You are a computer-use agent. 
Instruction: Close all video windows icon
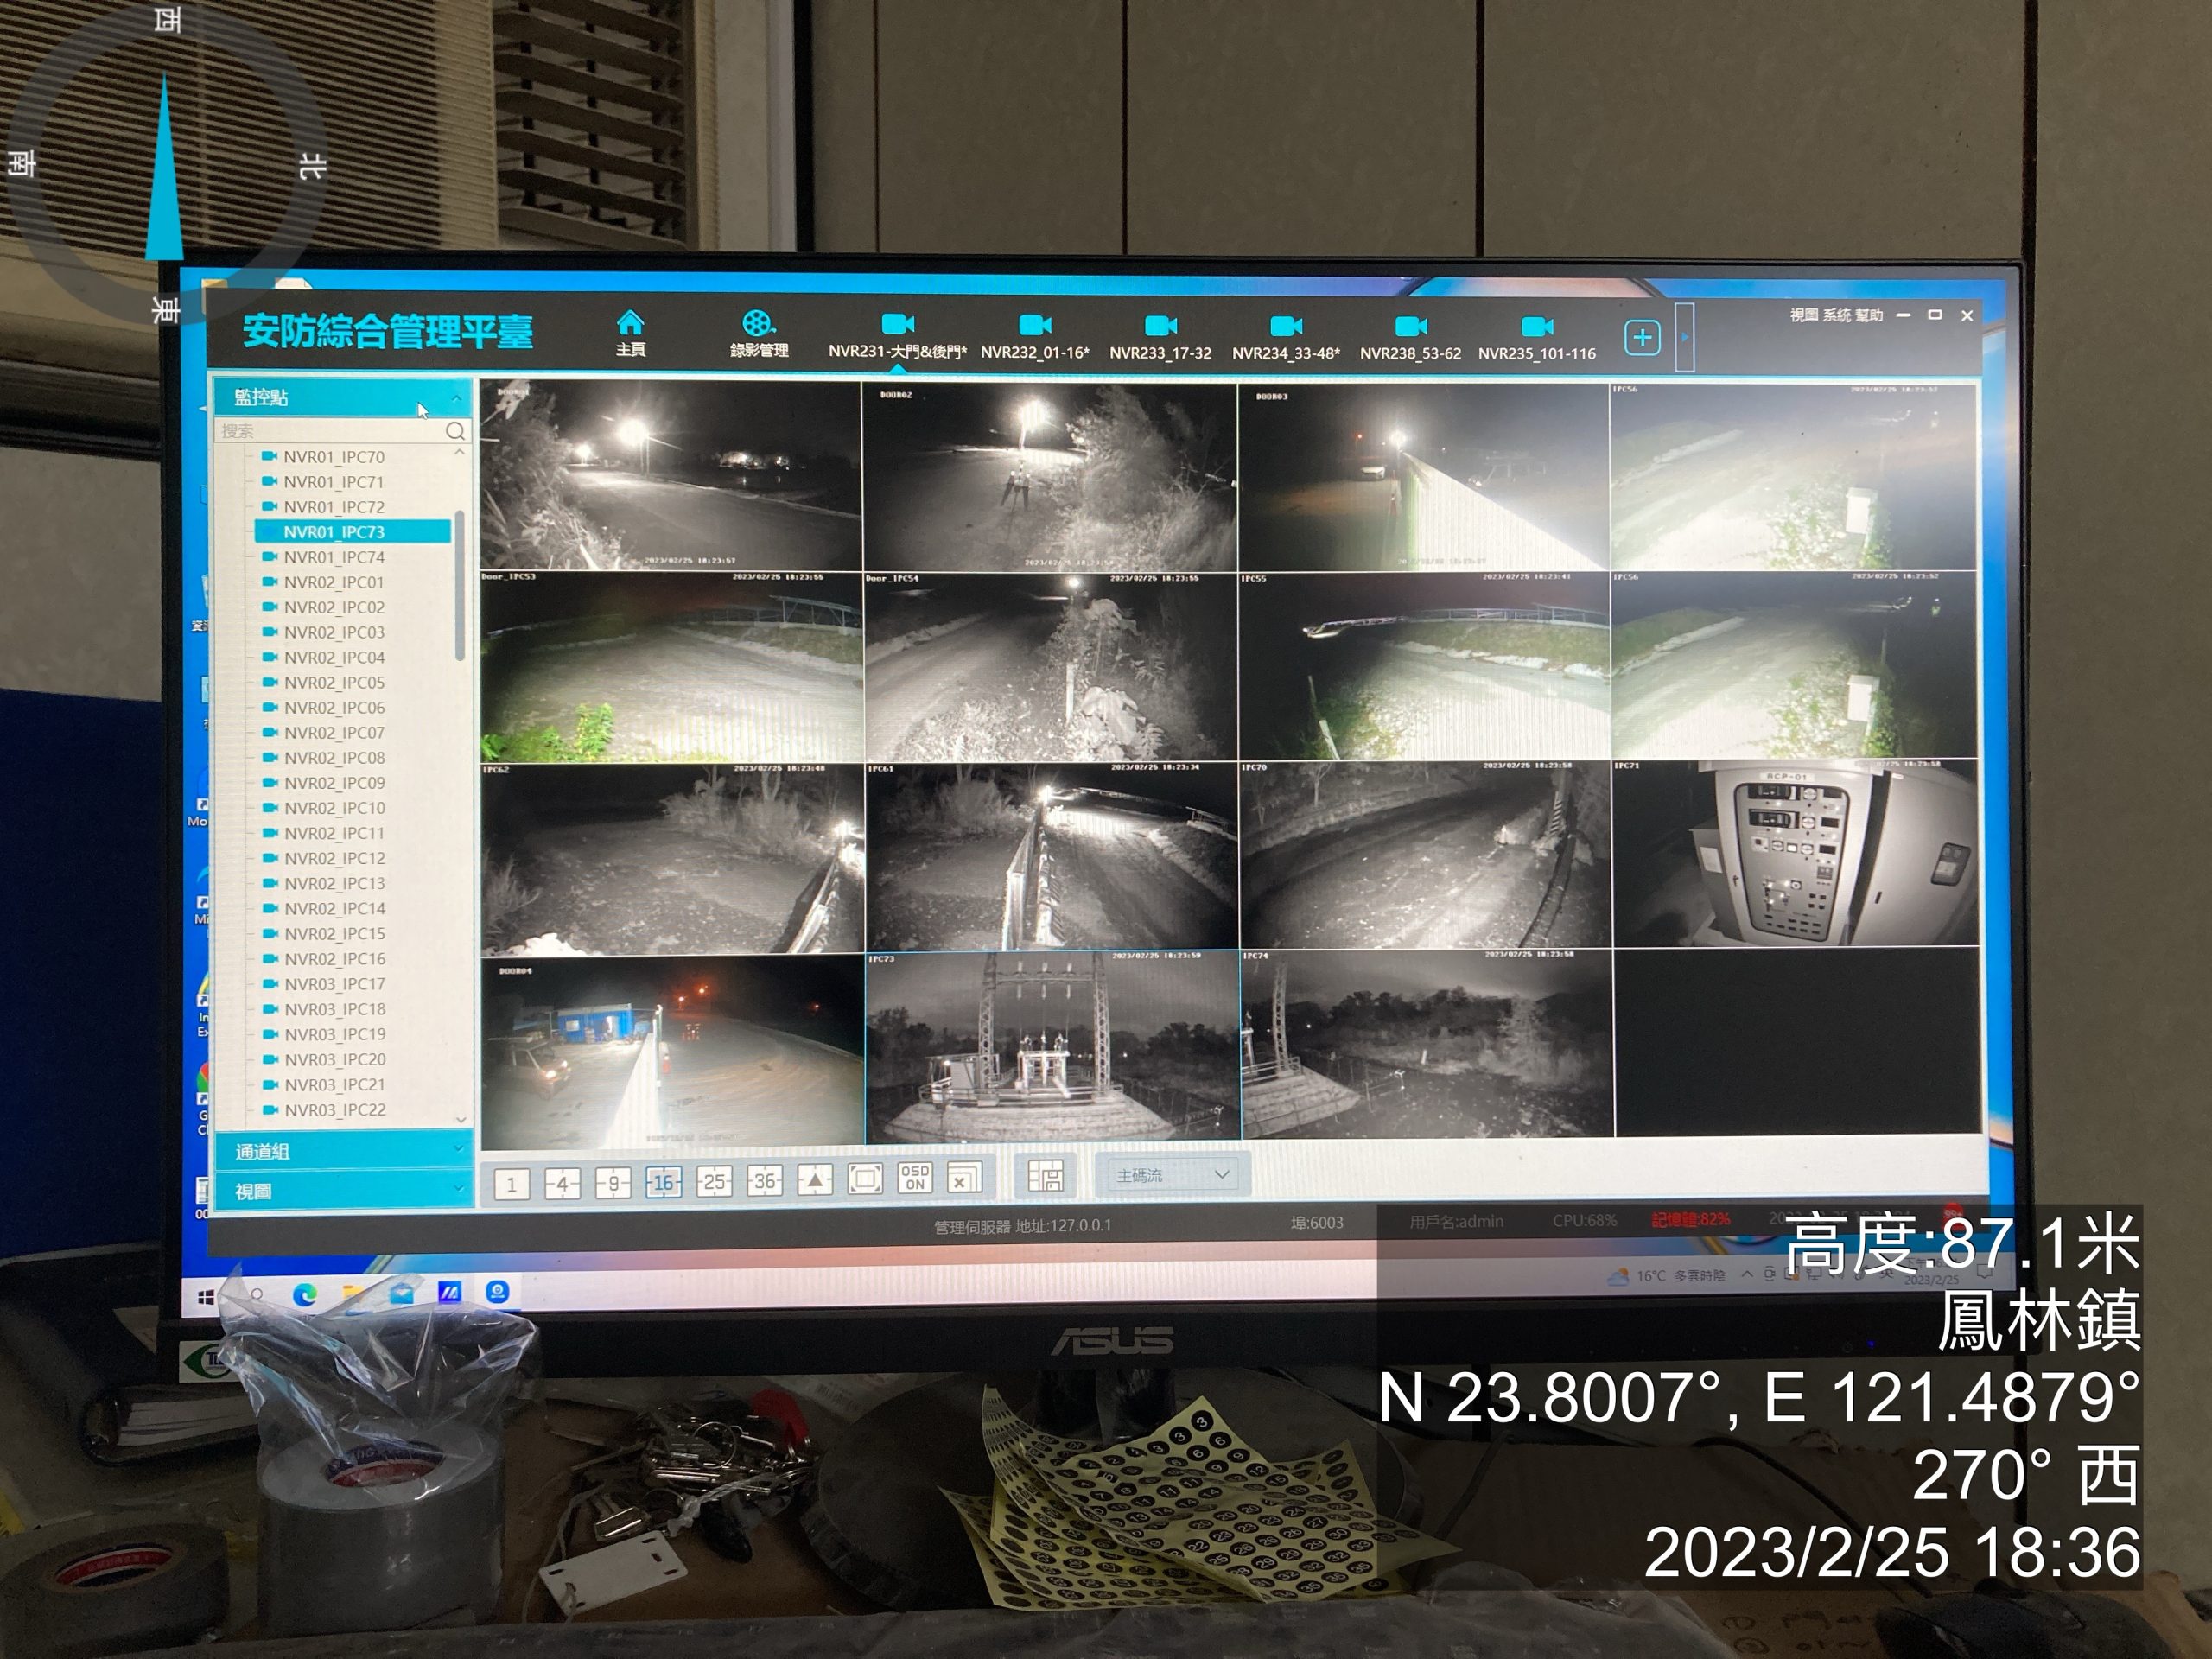pyautogui.click(x=964, y=1179)
